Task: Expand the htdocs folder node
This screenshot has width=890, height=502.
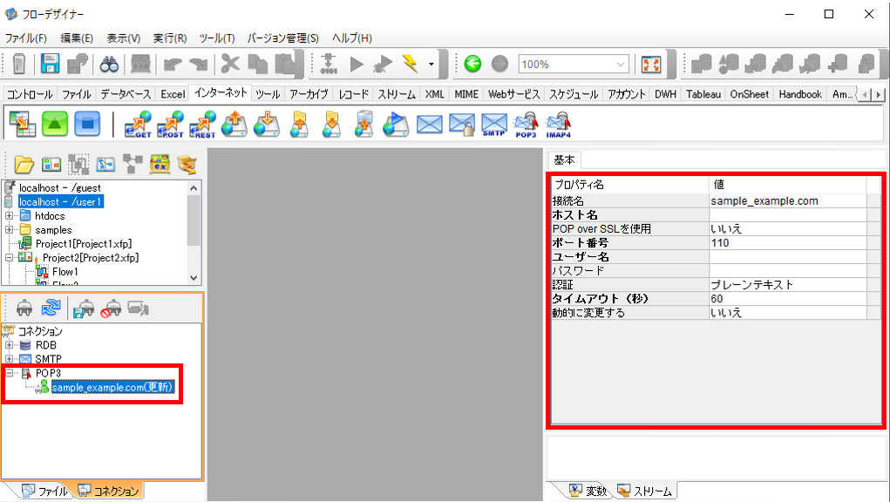Action: coord(9,215)
